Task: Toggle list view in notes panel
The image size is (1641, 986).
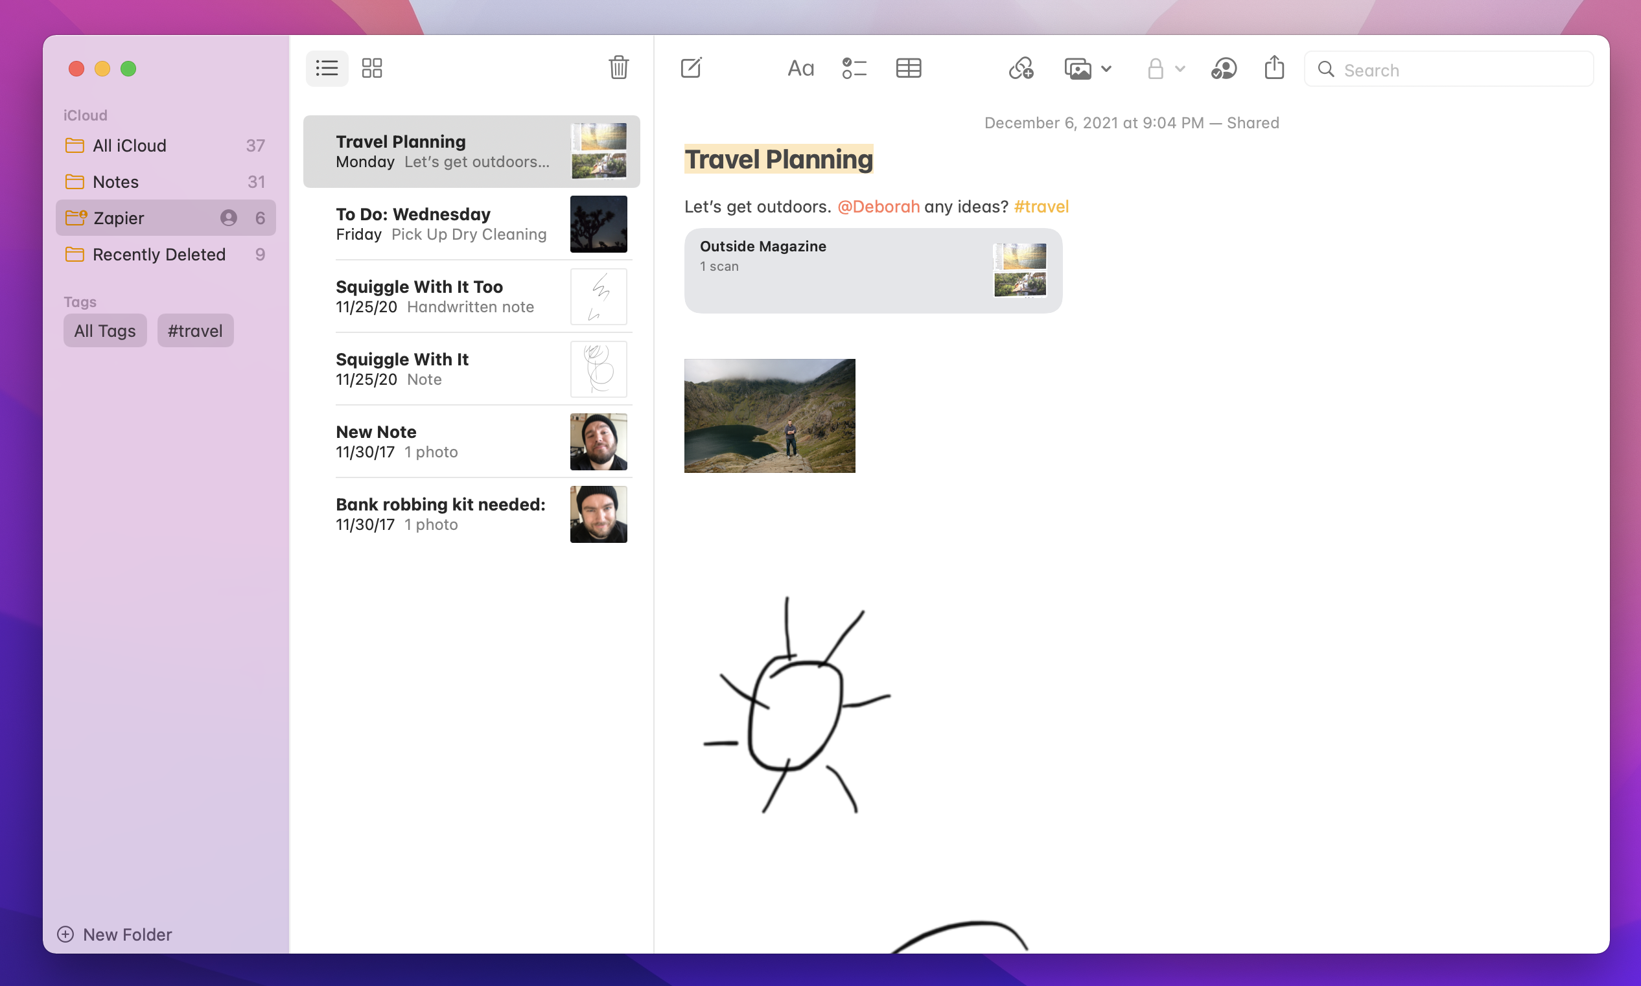Action: coord(327,68)
